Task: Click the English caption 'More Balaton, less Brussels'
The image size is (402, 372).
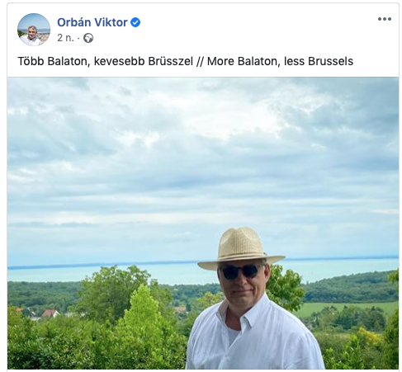Action: pos(280,61)
